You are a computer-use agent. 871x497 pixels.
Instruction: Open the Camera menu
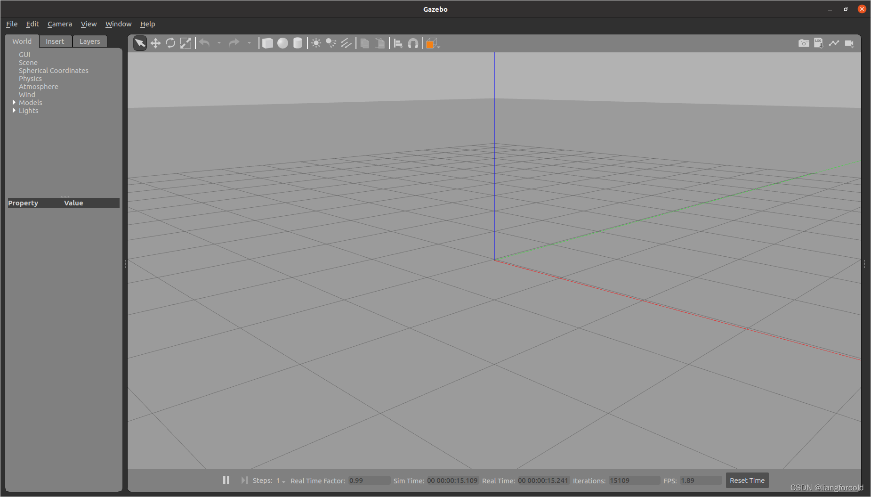pos(60,24)
